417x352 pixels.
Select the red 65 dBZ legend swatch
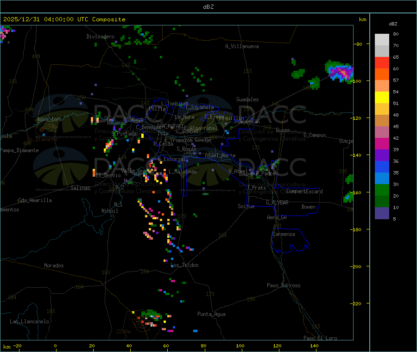click(382, 62)
